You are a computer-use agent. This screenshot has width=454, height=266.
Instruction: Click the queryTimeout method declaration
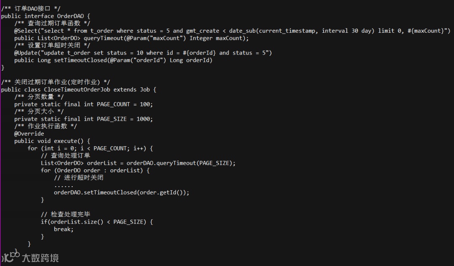pyautogui.click(x=132, y=38)
